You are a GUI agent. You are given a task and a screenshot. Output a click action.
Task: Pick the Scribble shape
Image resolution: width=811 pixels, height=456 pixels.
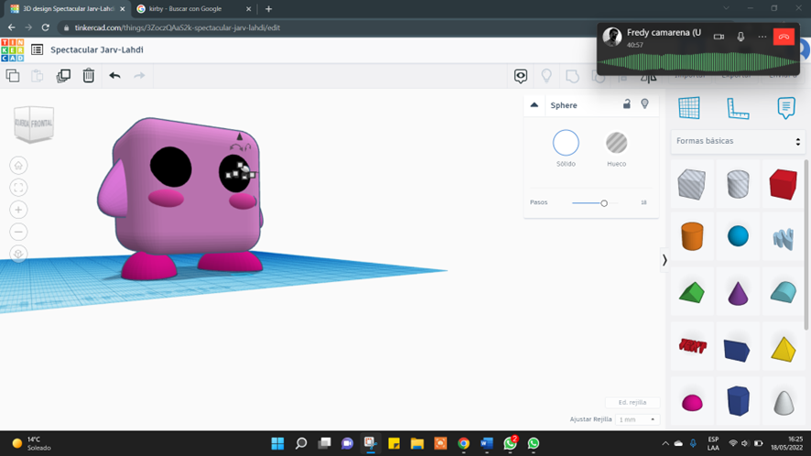[783, 239]
